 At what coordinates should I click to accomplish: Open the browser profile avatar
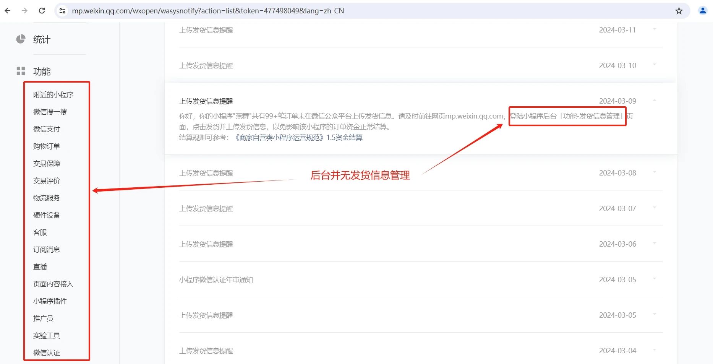[702, 11]
